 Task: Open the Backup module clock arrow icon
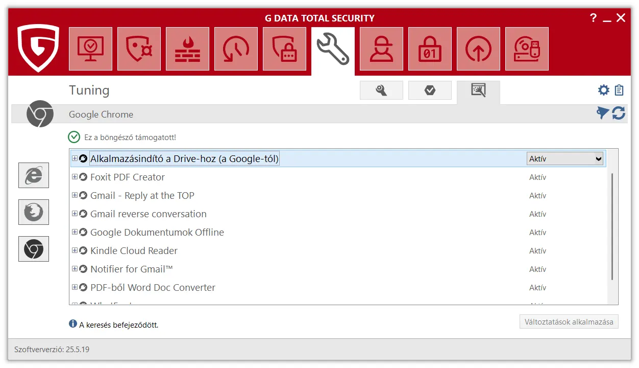click(236, 49)
